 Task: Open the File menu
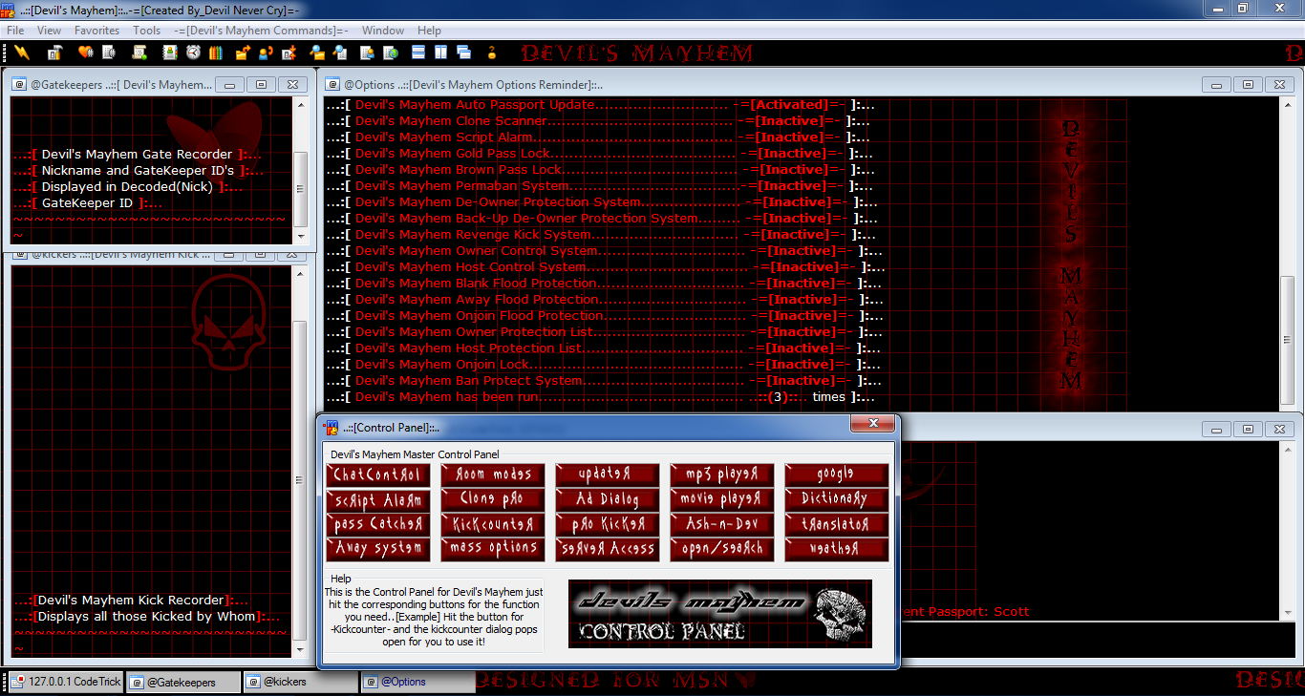[15, 31]
